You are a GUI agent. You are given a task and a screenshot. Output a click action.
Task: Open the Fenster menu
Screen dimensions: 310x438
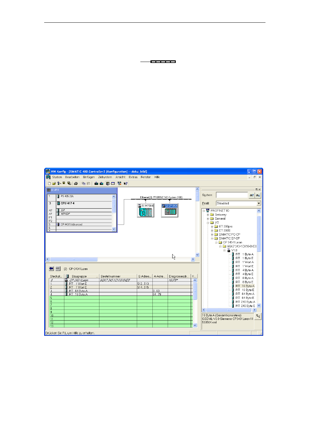[146, 177]
